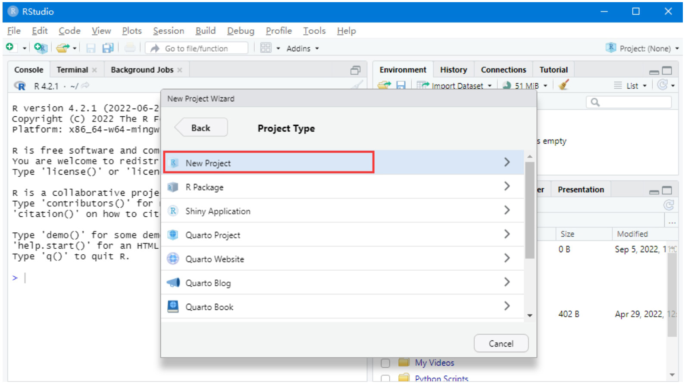685x384 pixels.
Task: Select the Quarto Blog megaphone icon
Action: (x=173, y=283)
